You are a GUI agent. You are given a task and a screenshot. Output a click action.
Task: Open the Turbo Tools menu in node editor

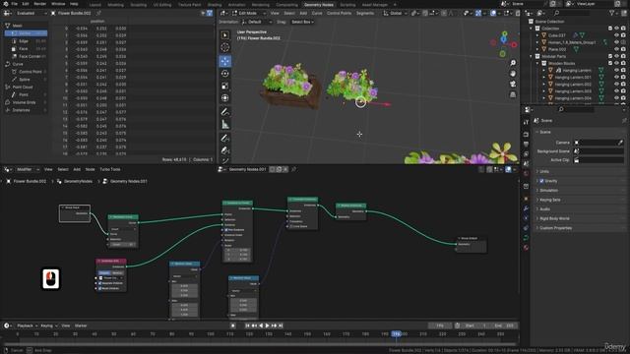(109, 169)
